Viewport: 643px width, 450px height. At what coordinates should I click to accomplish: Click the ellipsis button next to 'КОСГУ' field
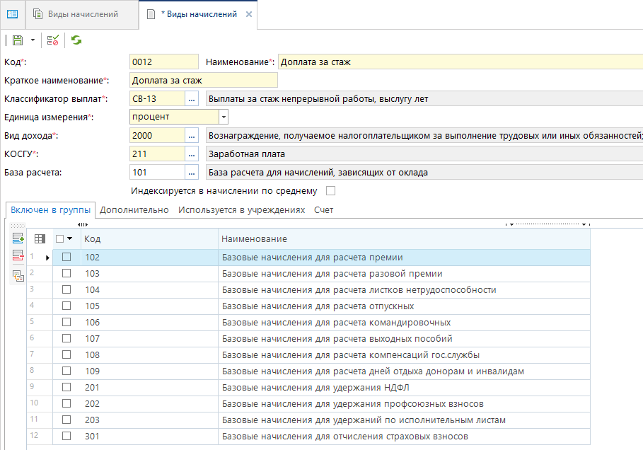click(191, 154)
